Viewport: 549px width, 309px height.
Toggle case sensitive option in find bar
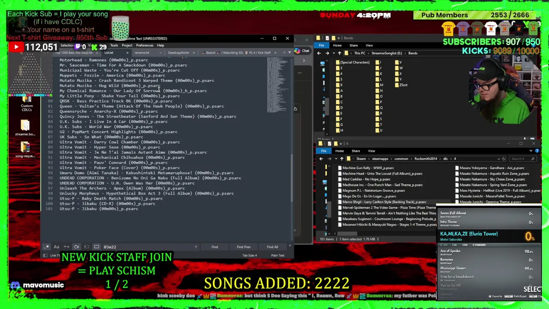click(x=56, y=247)
